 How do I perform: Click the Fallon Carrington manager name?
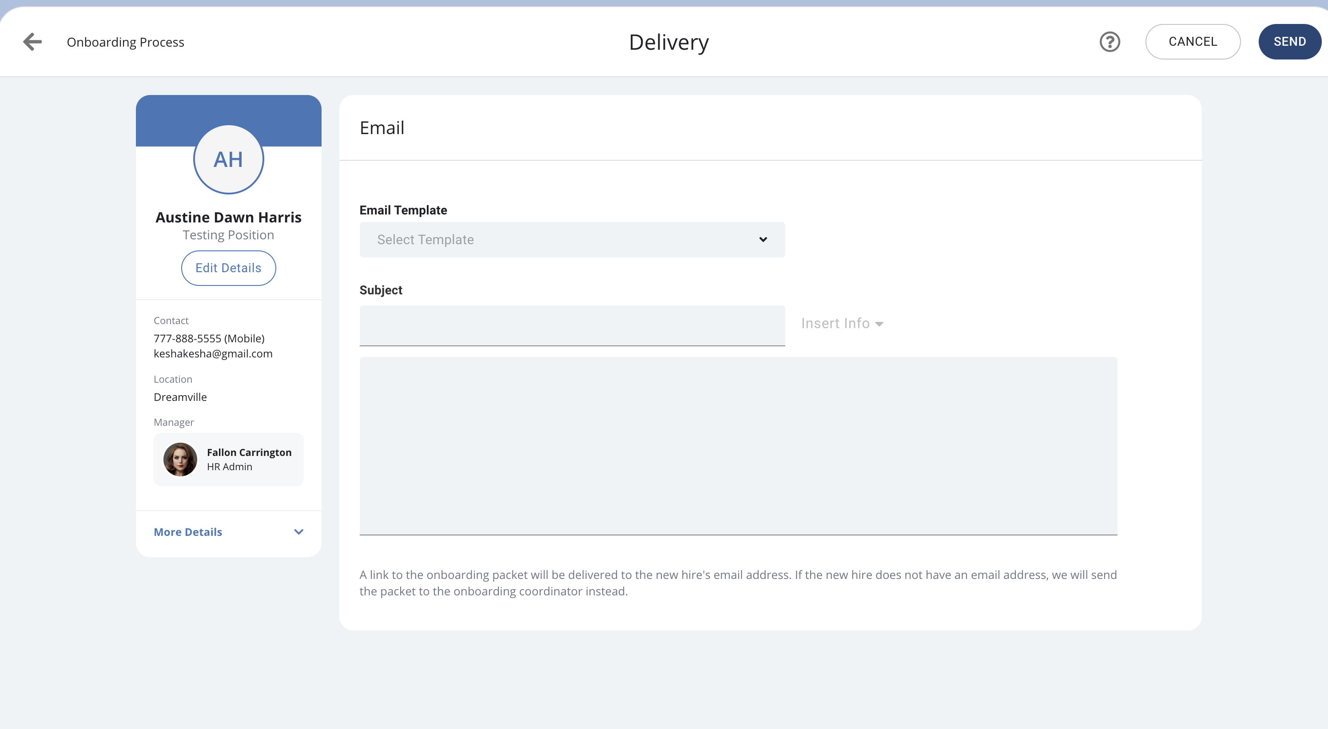pos(249,452)
